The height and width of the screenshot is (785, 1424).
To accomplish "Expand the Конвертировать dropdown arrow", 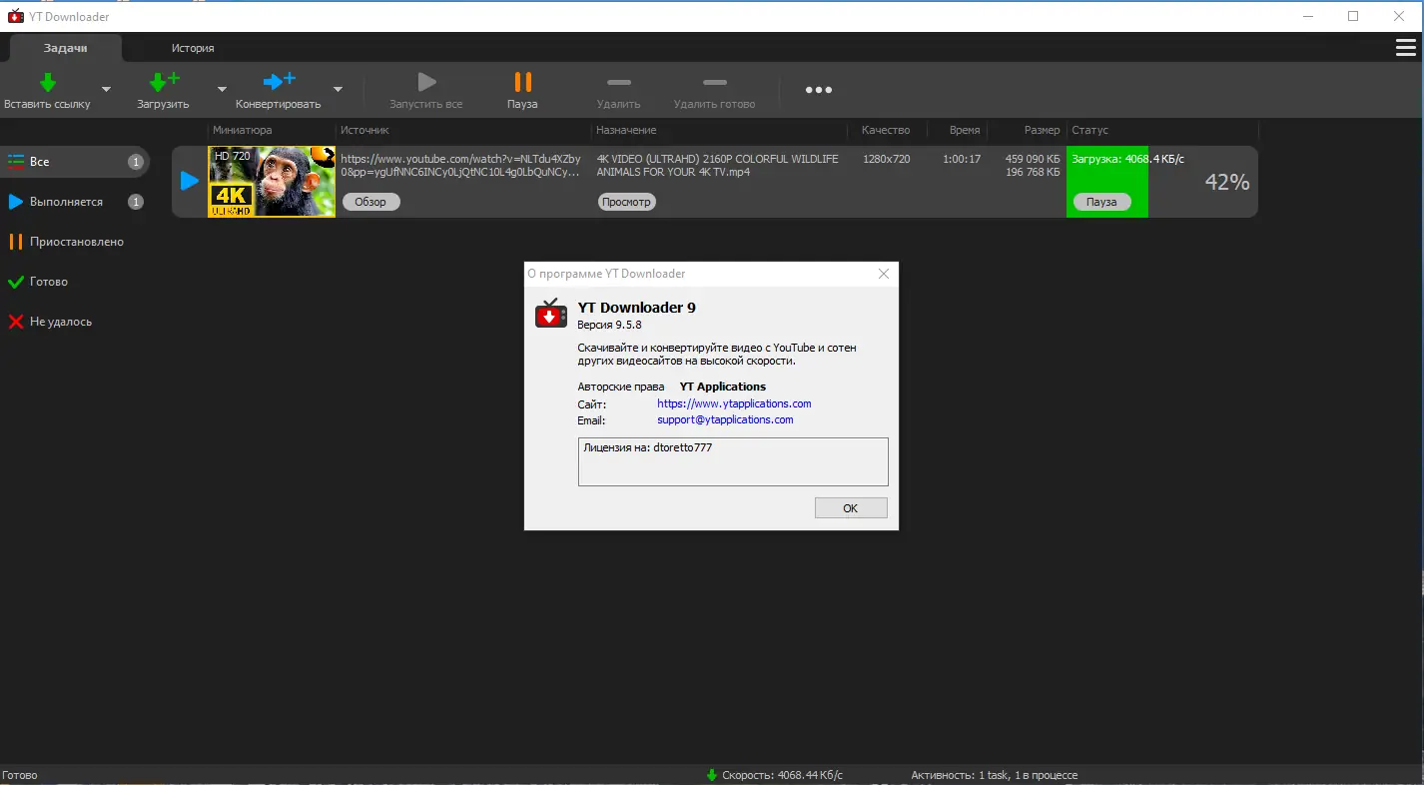I will pos(338,89).
